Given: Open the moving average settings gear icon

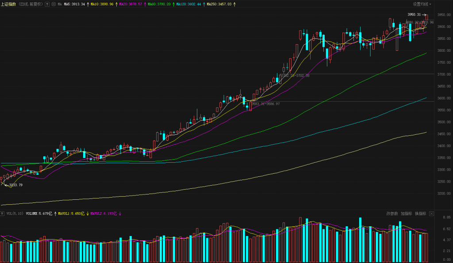Looking at the screenshot, I should (54, 4).
